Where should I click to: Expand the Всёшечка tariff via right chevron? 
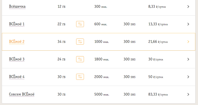[x=188, y=7]
